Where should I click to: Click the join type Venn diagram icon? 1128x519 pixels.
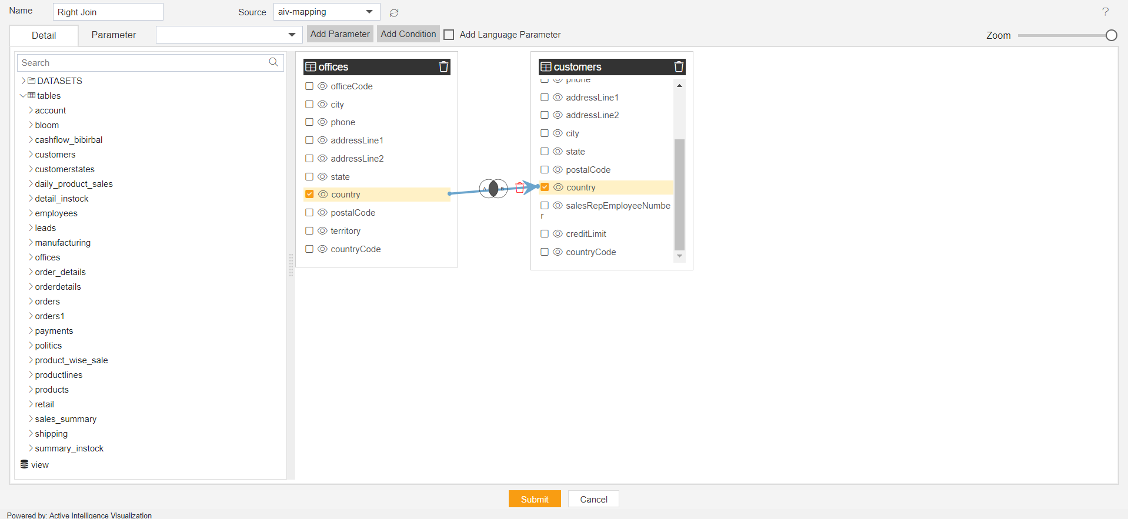tap(493, 189)
